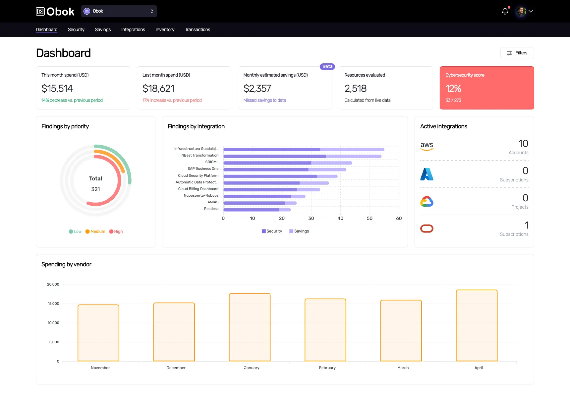Click the iNBest Transformation bar
Image resolution: width=570 pixels, height=407 pixels.
pos(302,156)
